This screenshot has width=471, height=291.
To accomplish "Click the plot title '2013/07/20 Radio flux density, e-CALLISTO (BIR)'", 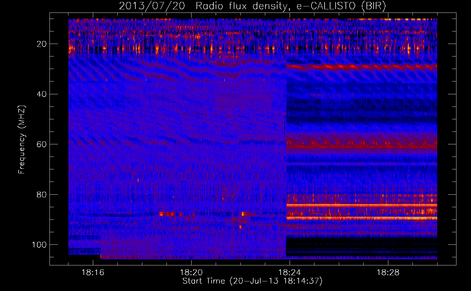I will [252, 6].
